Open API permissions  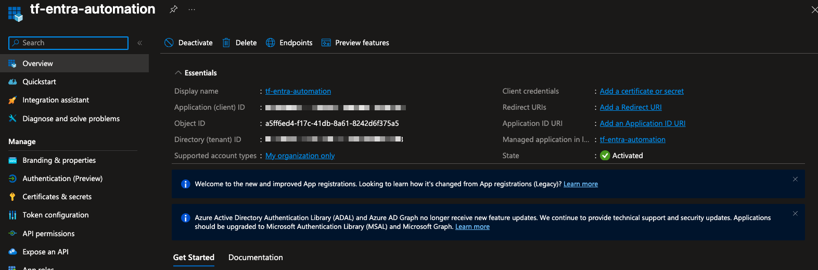(74, 234)
